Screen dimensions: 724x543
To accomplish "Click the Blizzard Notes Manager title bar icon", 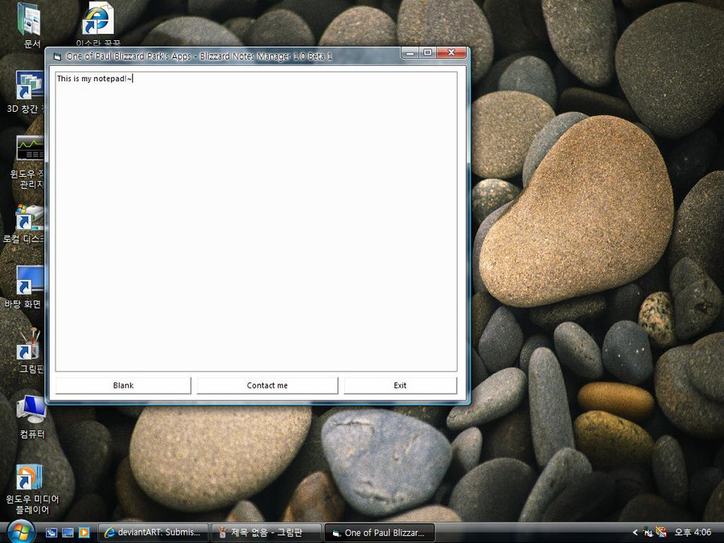I will (57, 57).
